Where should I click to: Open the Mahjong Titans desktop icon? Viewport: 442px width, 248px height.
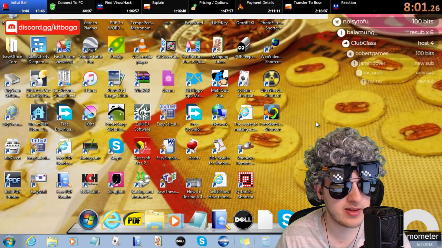click(220, 45)
